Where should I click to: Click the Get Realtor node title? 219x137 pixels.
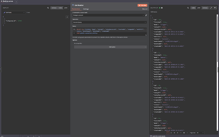pyautogui.click(x=79, y=5)
